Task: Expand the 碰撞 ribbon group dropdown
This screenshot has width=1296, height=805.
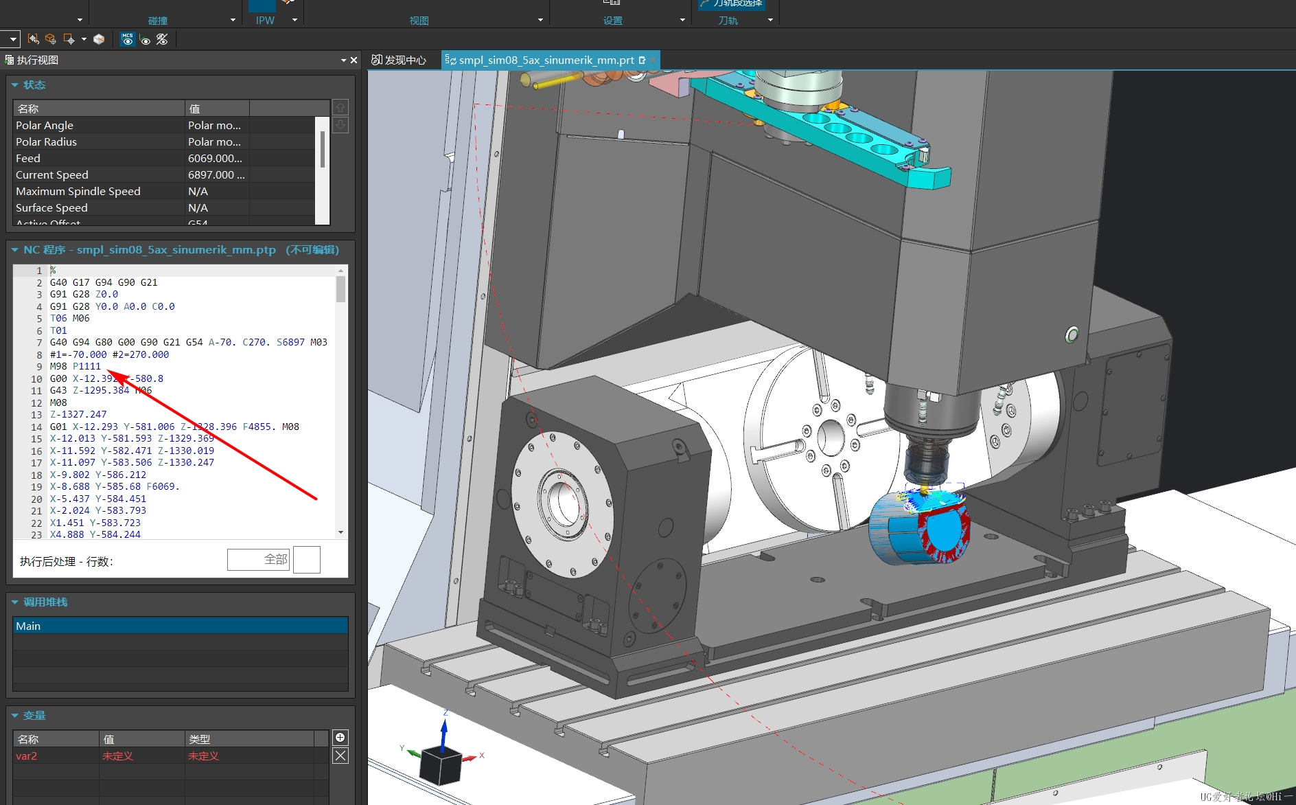Action: [x=233, y=20]
